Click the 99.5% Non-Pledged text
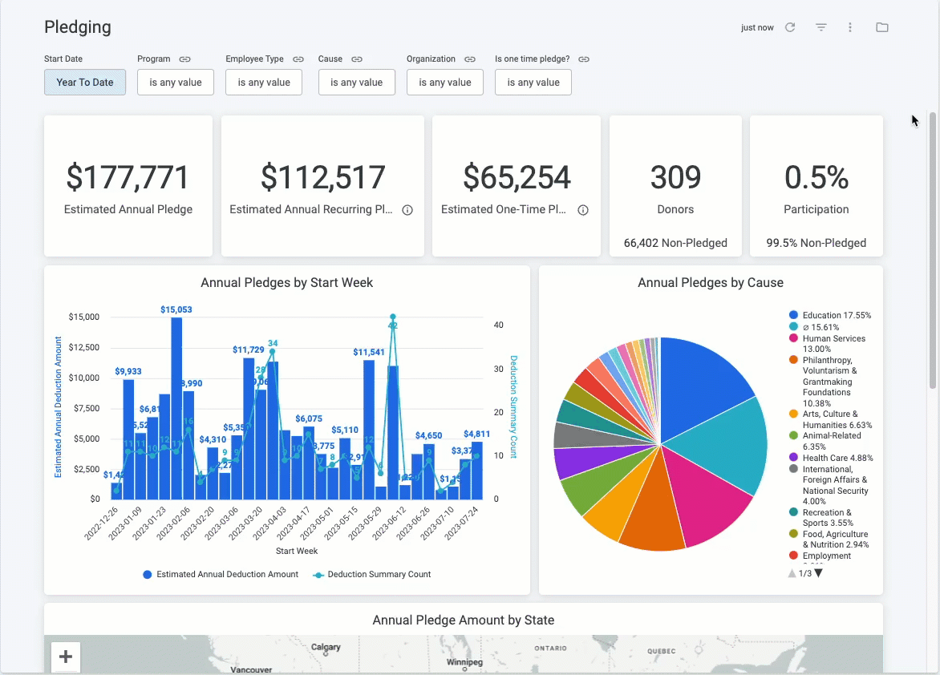The height and width of the screenshot is (675, 940). 816,243
